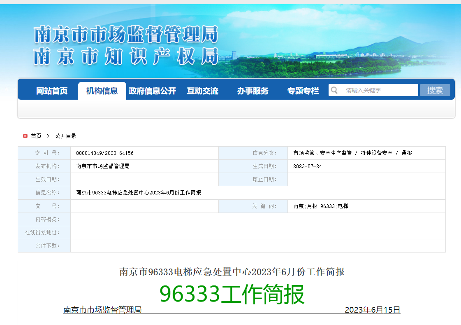Click the 发布机构 label
Screen dimensions: 461x325
(x=47, y=166)
